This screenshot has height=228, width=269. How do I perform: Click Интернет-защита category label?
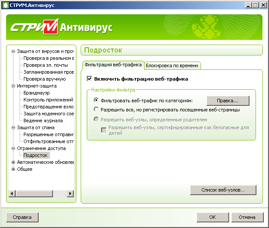[x=37, y=86]
